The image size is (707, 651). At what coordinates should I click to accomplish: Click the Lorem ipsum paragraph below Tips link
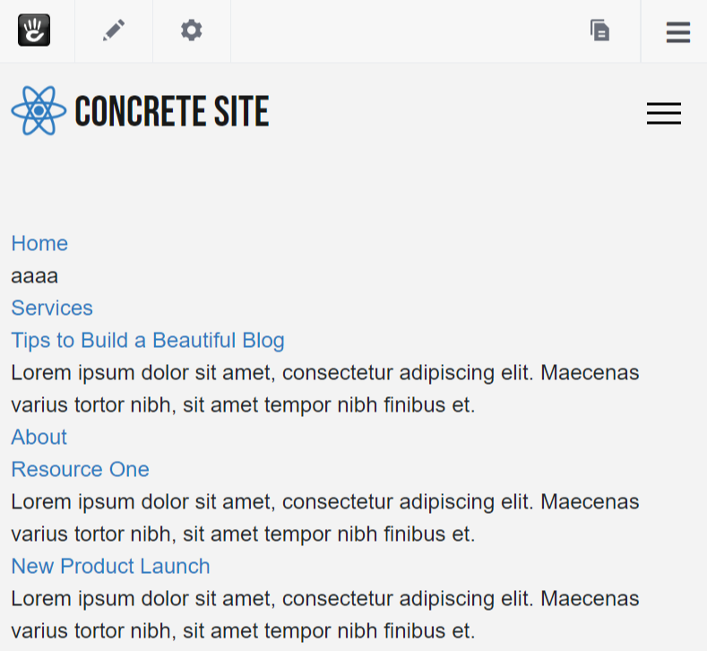(x=325, y=389)
